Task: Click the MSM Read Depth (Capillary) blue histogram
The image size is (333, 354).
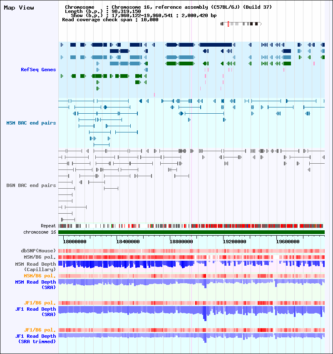Action: (191, 264)
